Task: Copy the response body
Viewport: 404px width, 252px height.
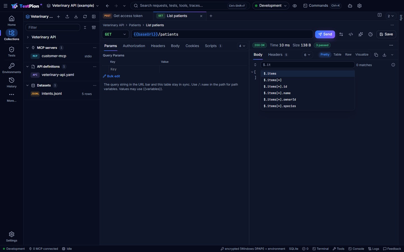Action: (376, 55)
